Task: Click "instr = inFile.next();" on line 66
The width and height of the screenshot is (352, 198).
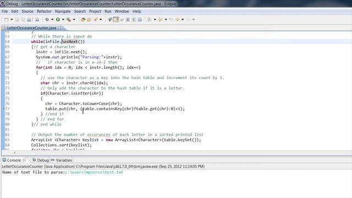Action: click(61, 52)
